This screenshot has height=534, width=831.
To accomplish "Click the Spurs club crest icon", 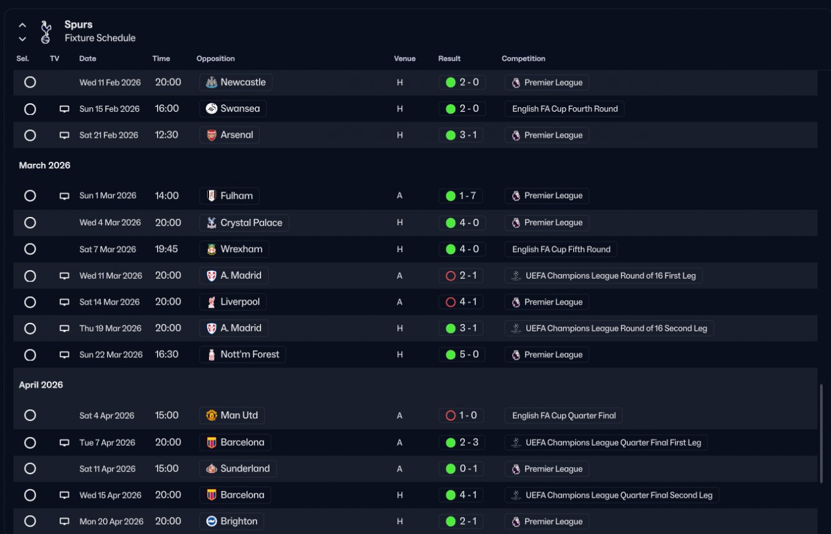I will tap(45, 32).
